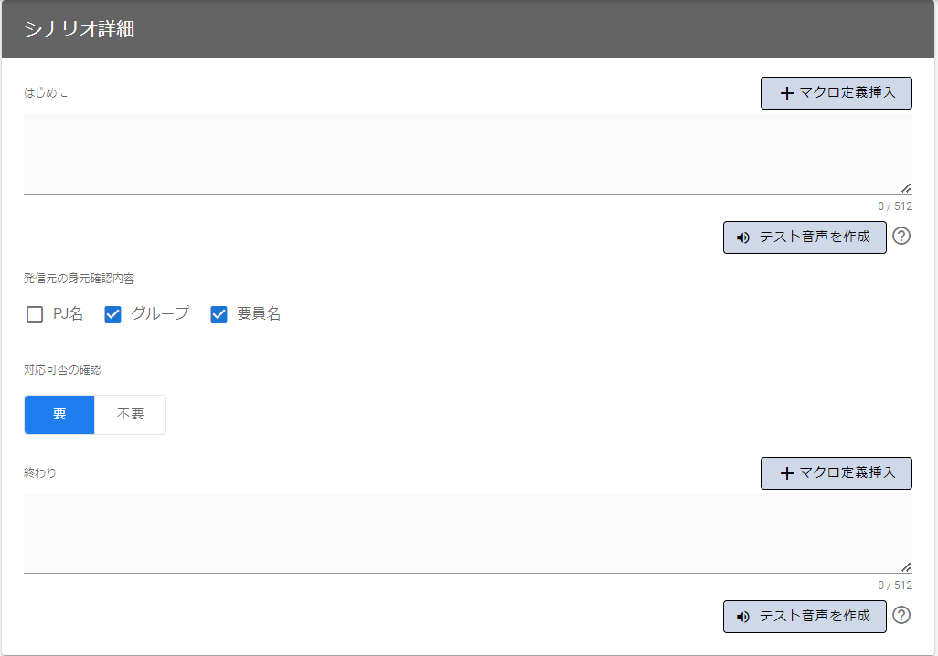Click the plus icon on the 終わり macro button
Viewport: 938px width, 656px height.
(786, 473)
